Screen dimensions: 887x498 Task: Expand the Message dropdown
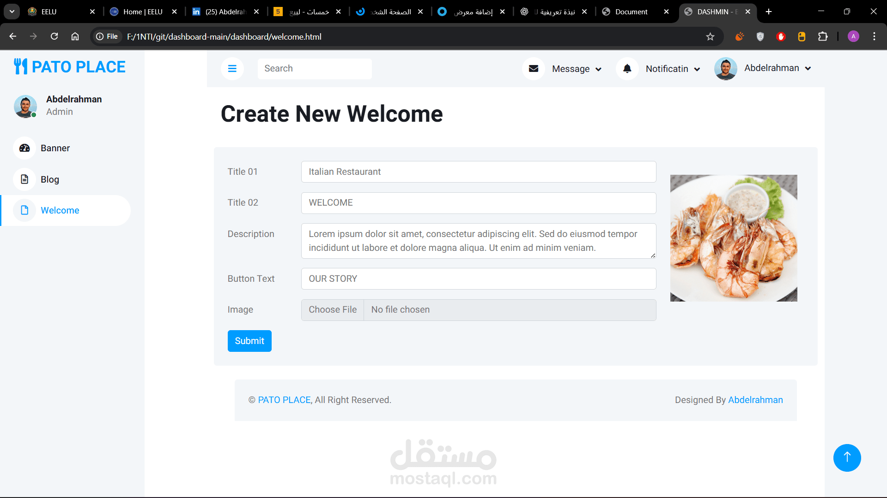tap(577, 69)
